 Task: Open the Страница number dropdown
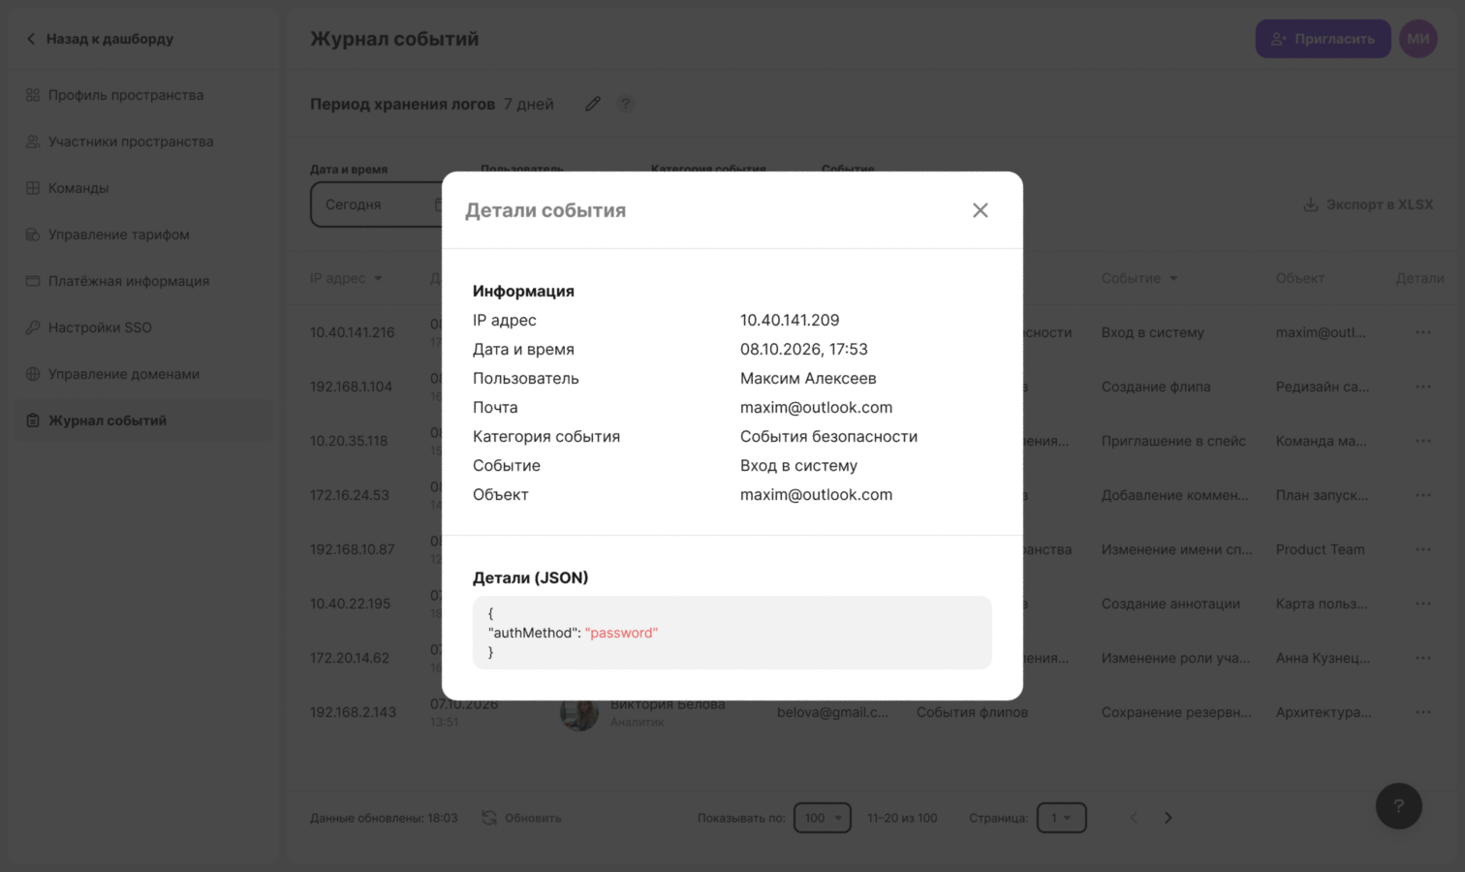click(x=1061, y=818)
